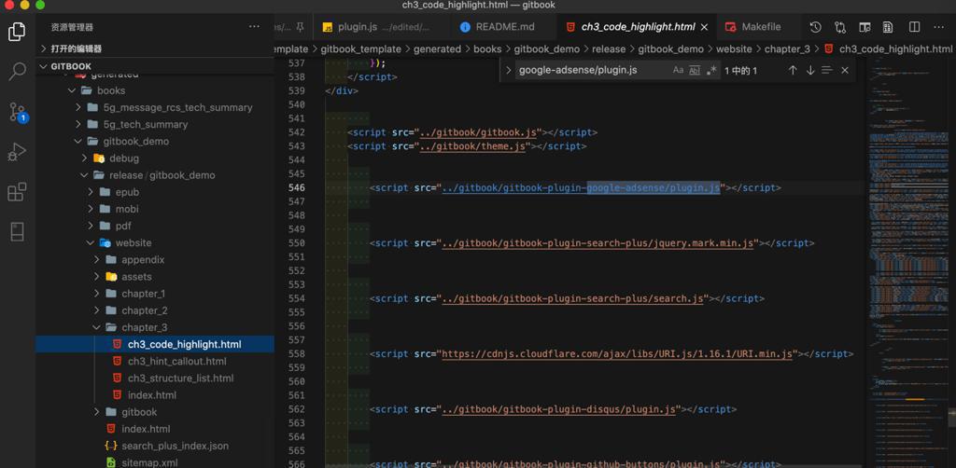Click the code minimap overview

[907, 262]
